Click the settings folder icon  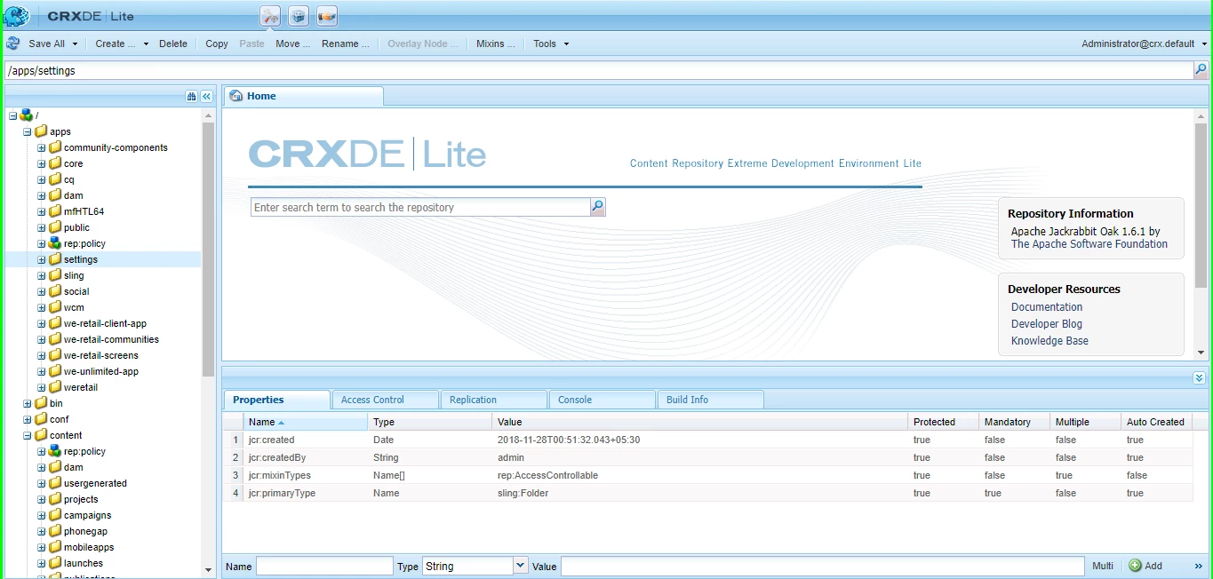(55, 259)
